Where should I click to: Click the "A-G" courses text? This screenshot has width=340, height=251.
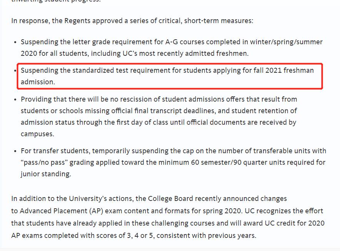[x=172, y=42]
